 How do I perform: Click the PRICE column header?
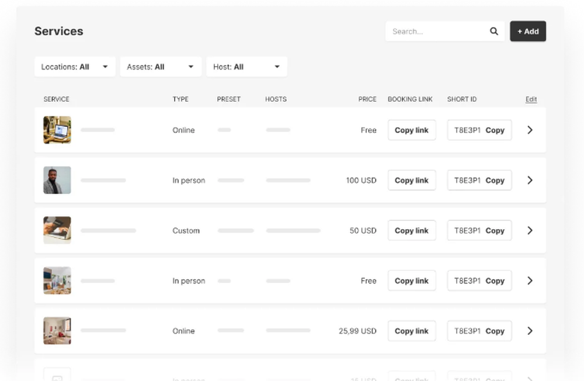coord(367,99)
